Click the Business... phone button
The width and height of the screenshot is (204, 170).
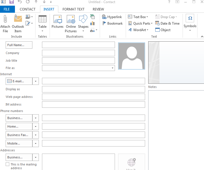(x=19, y=118)
